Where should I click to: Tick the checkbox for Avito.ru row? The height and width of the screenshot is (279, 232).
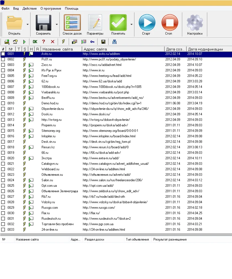[3, 54]
